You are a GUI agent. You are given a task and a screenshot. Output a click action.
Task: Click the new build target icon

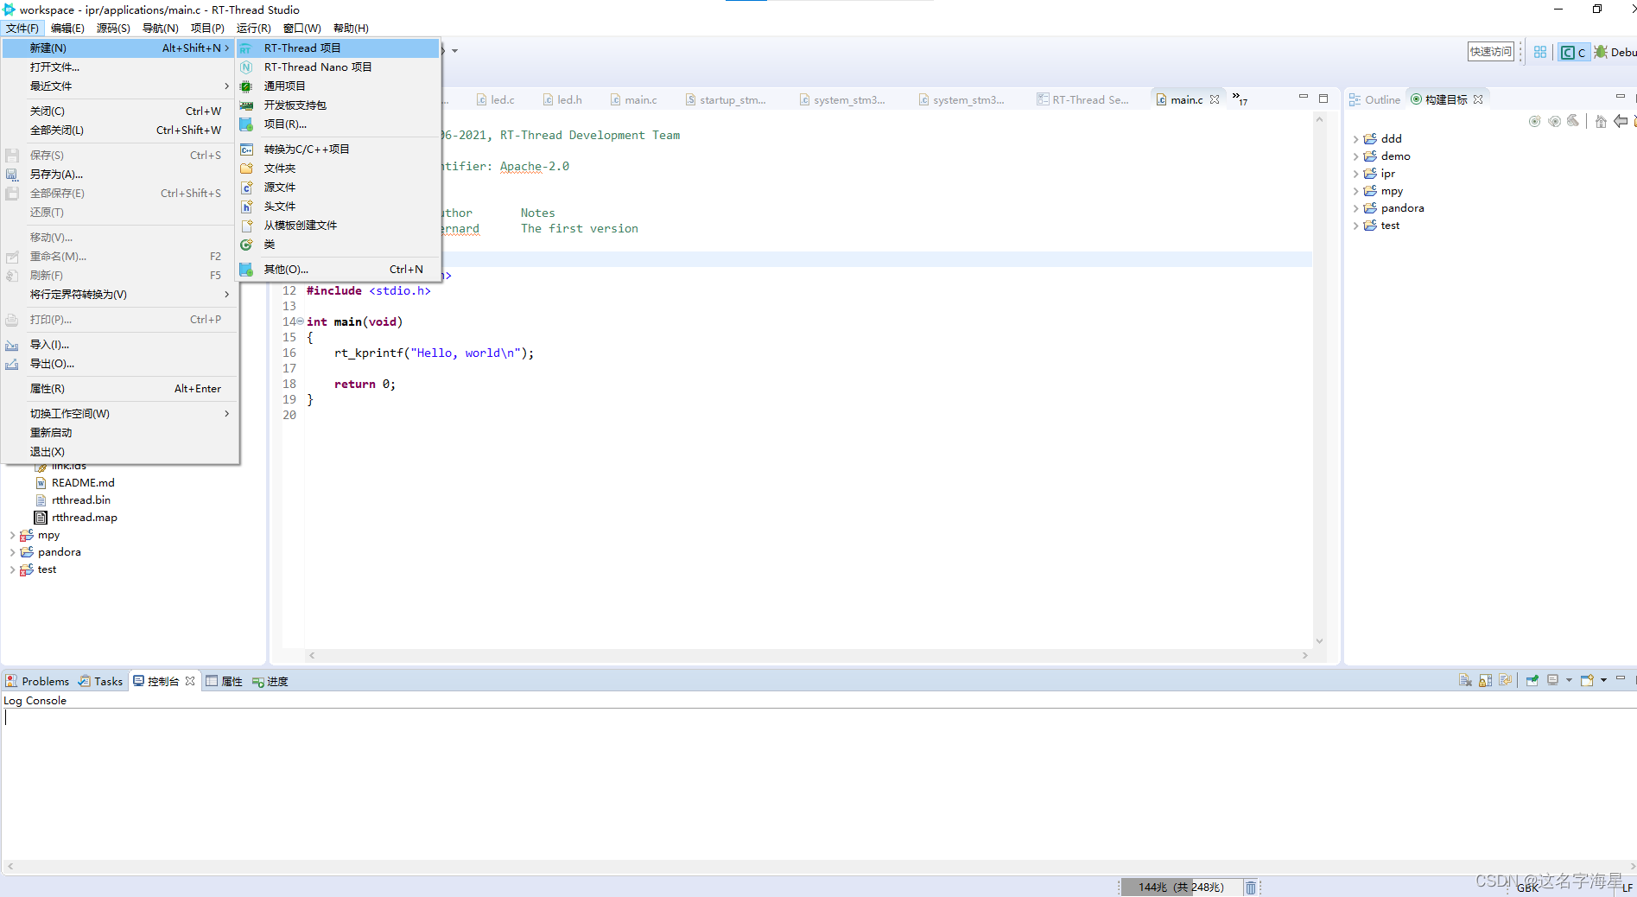pyautogui.click(x=1535, y=121)
